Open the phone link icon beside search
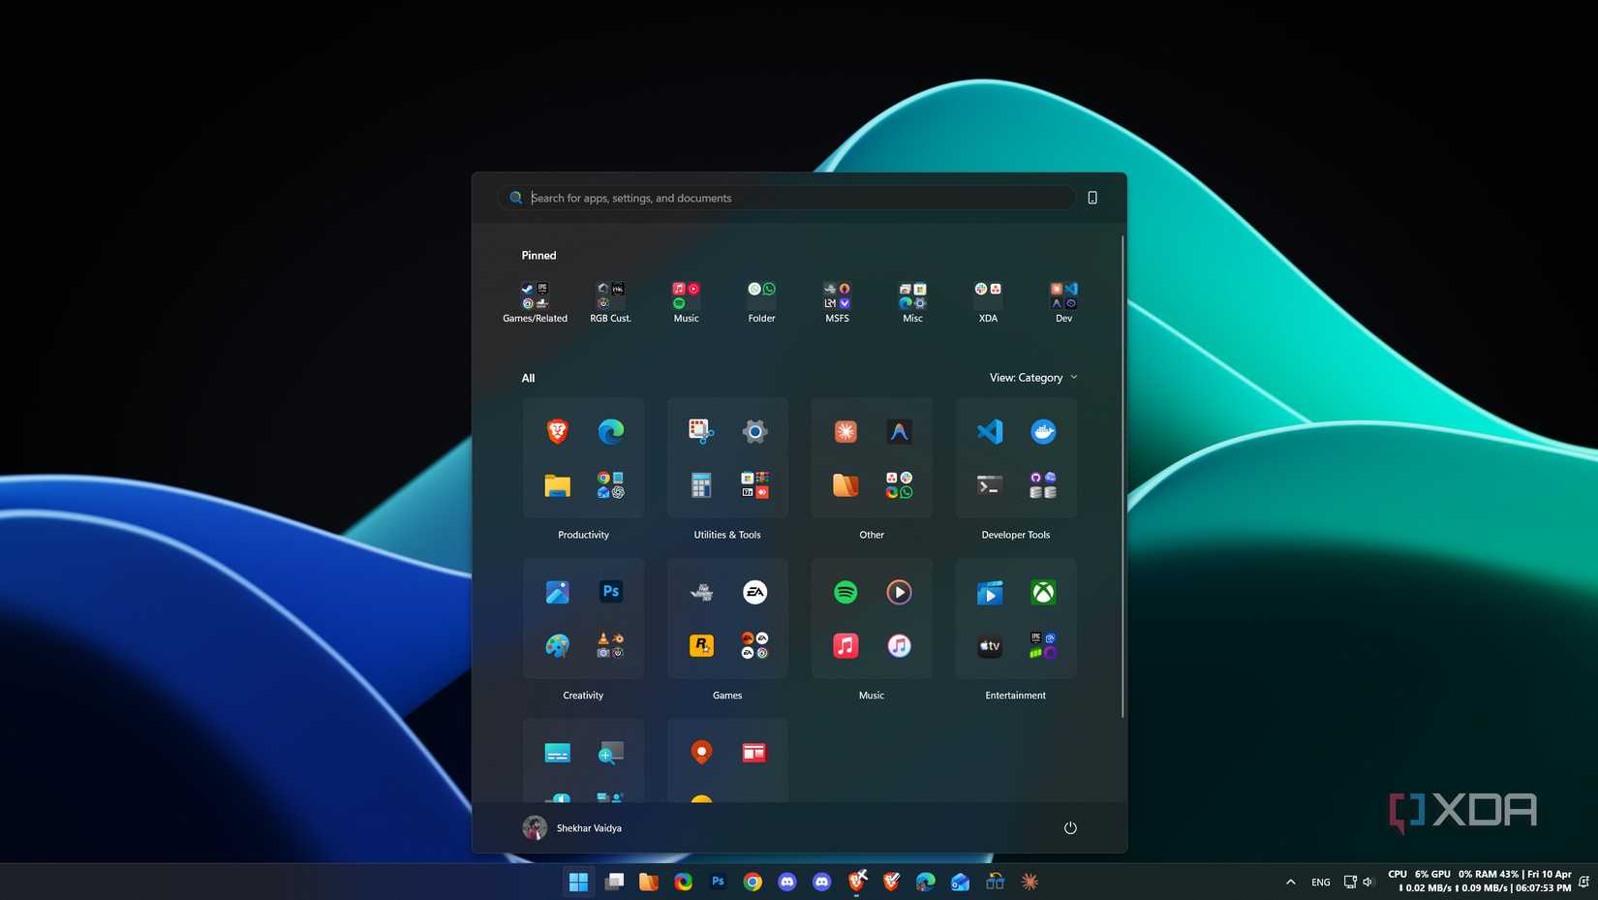Screen dimensions: 1598x900 (1091, 198)
